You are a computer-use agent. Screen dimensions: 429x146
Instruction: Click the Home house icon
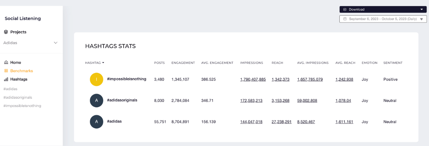point(6,63)
